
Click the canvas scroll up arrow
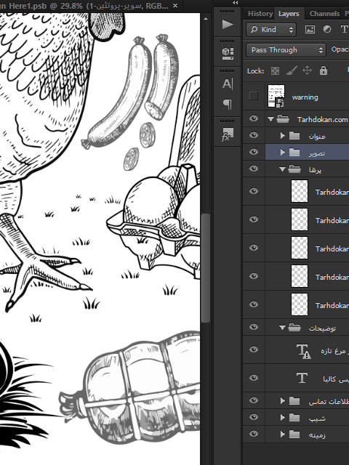point(206,19)
